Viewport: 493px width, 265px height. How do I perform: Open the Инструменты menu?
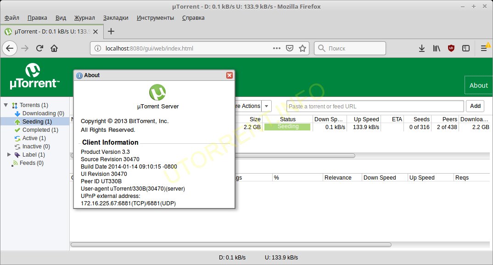tap(155, 17)
